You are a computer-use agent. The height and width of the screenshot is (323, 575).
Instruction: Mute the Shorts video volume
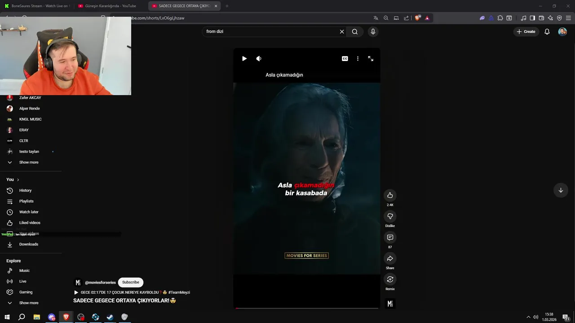[259, 59]
